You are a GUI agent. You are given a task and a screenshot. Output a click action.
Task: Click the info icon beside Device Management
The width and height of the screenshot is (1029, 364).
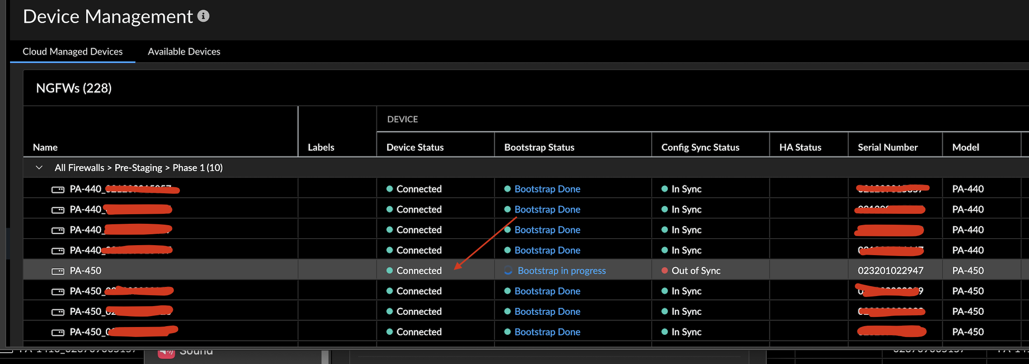(x=203, y=16)
